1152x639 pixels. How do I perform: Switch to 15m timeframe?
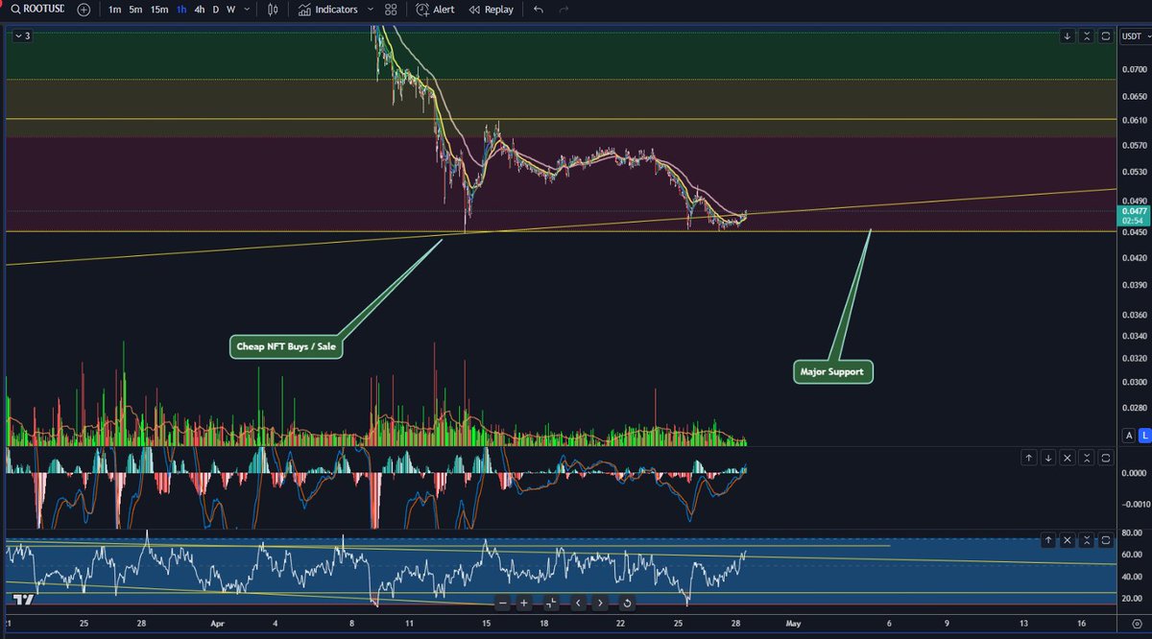pos(159,10)
